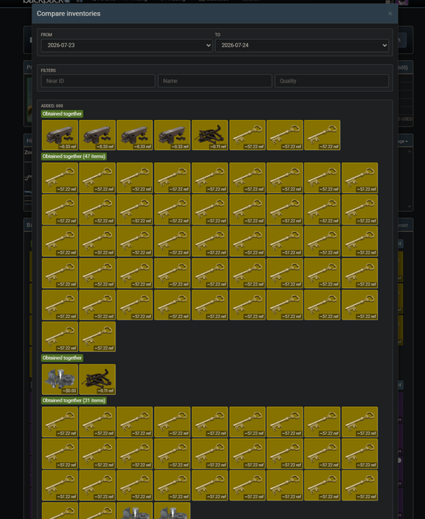Select the 0.11 ref item beside the ~$0.03 item

[97, 380]
